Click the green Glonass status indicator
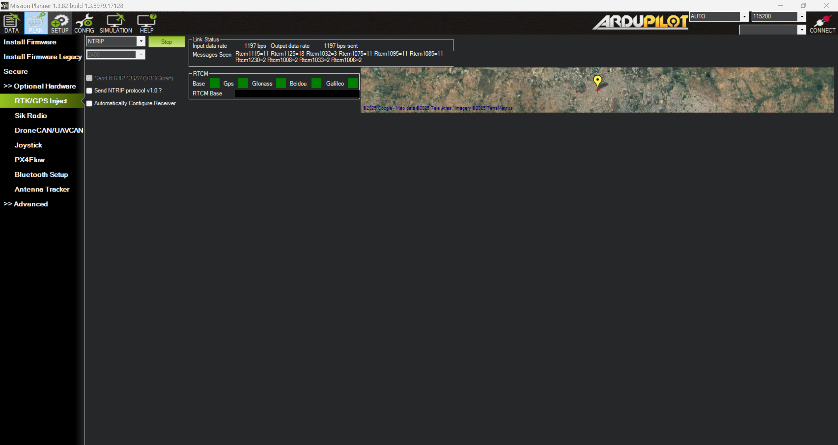This screenshot has width=838, height=445. point(281,83)
